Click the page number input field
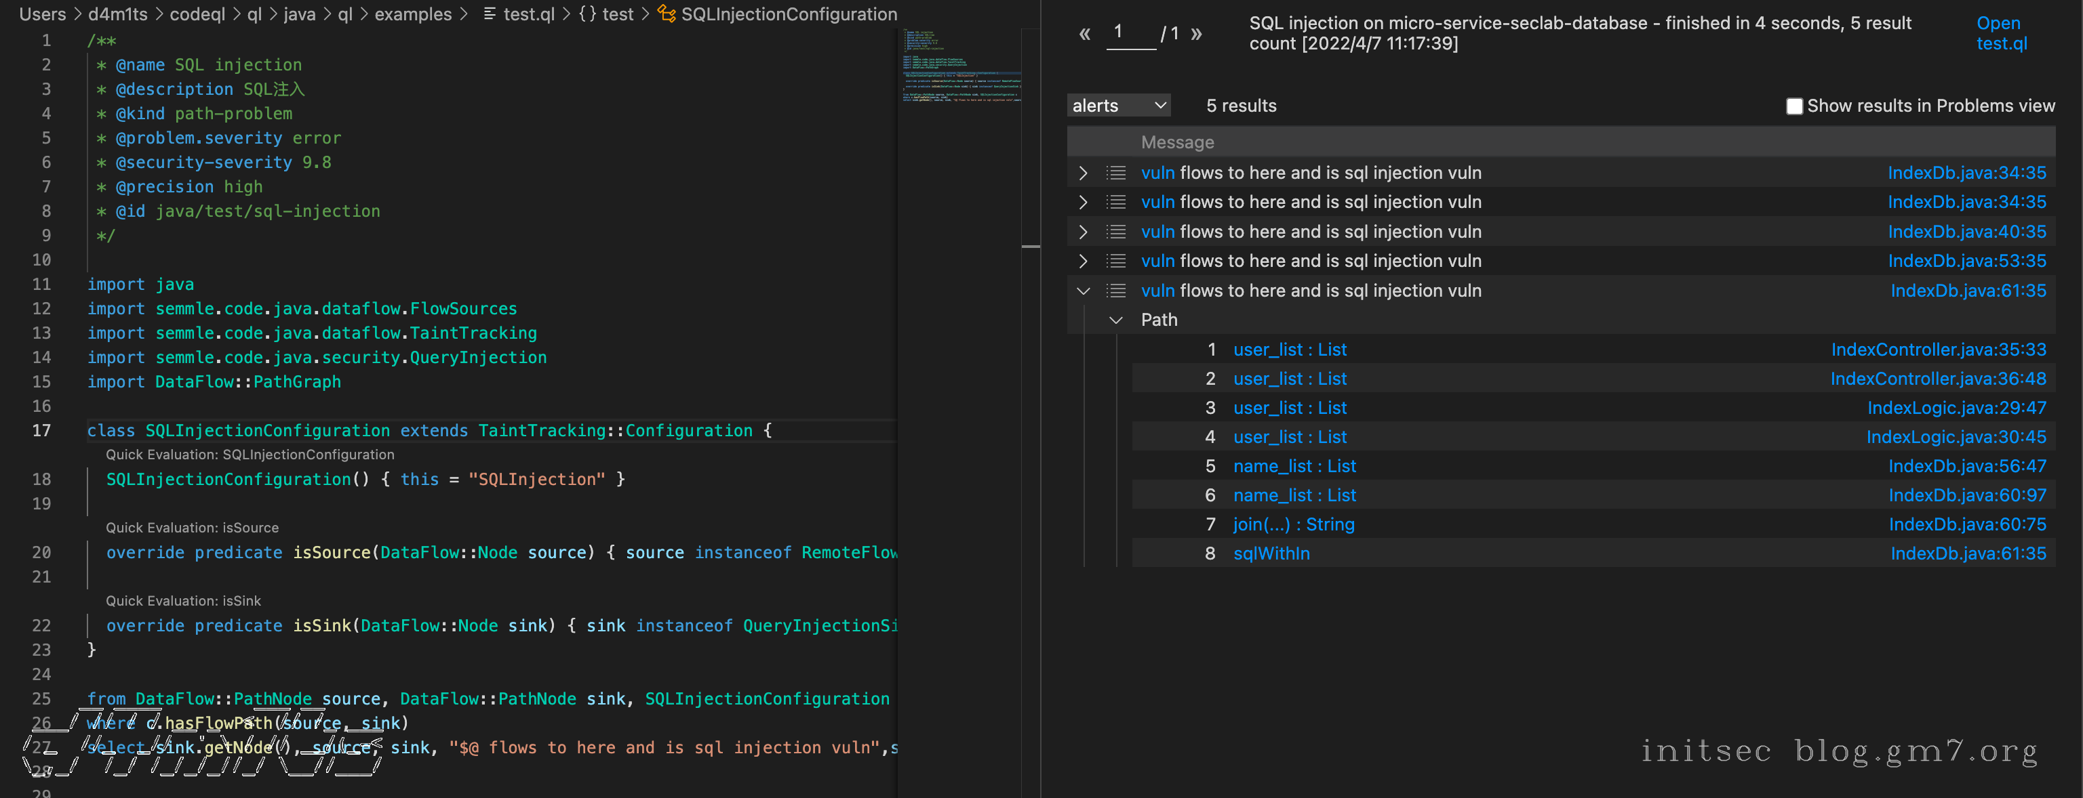The width and height of the screenshot is (2083, 798). [x=1130, y=34]
